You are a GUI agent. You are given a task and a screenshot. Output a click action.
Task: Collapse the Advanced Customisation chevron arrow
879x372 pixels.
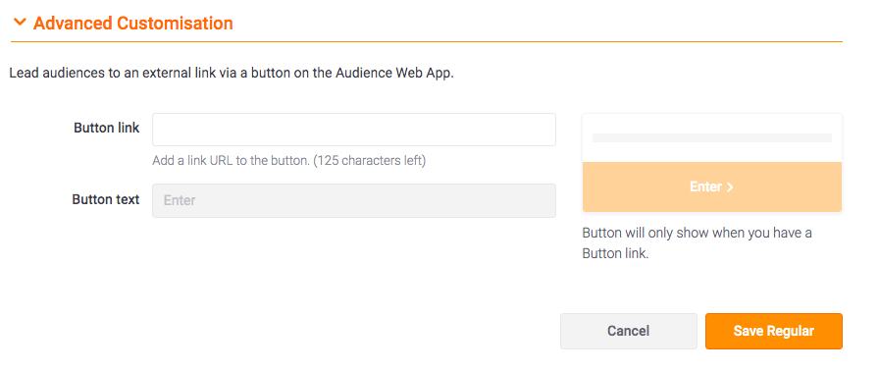pos(20,23)
